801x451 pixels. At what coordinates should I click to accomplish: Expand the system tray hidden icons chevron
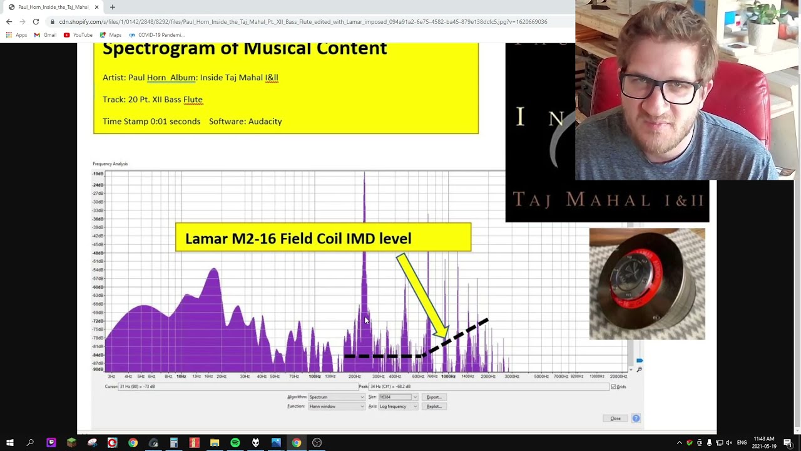coord(680,443)
